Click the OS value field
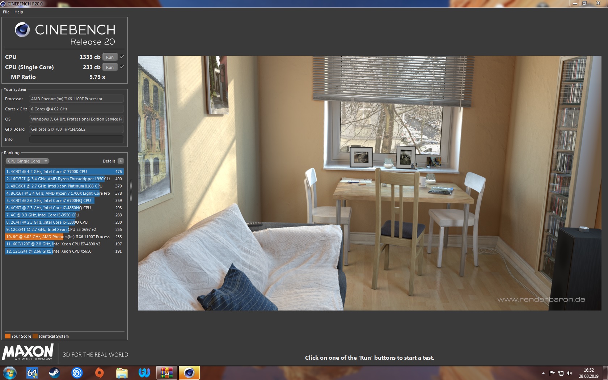The height and width of the screenshot is (380, 608). (76, 119)
